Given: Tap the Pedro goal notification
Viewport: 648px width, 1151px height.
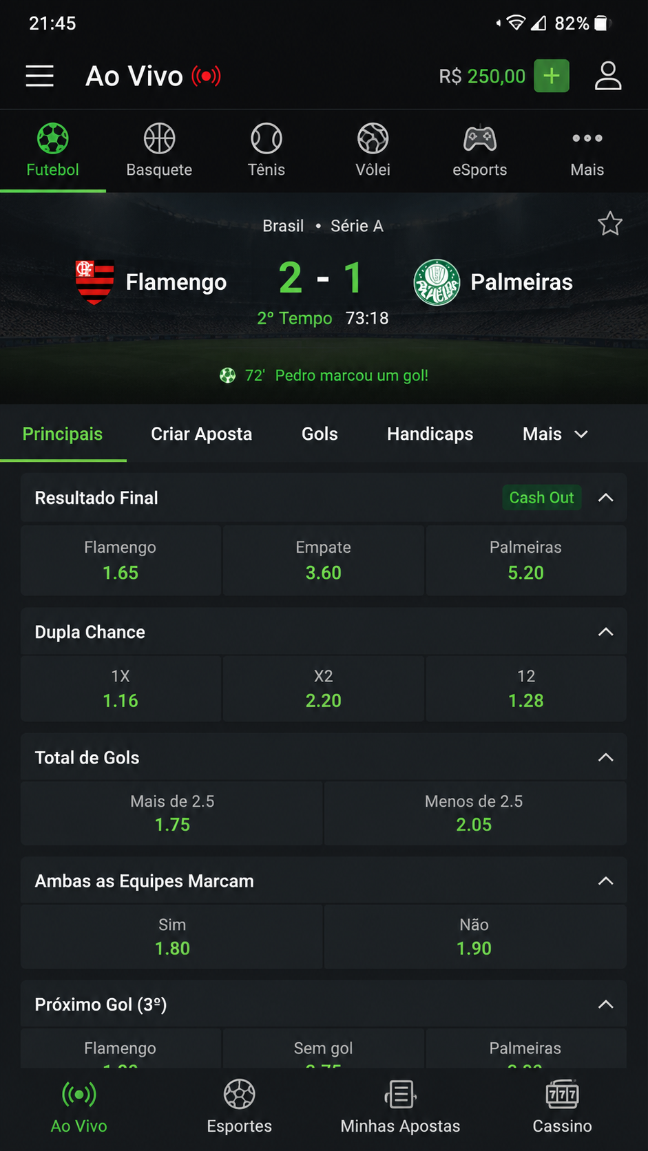Looking at the screenshot, I should pos(324,375).
